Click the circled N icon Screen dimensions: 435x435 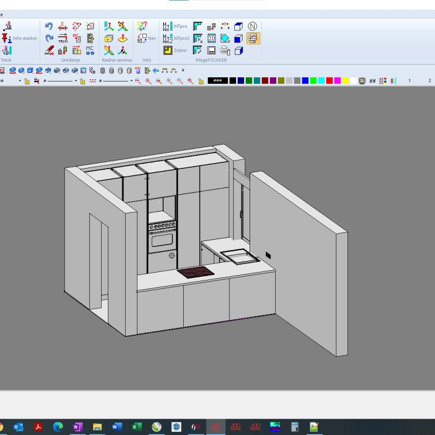pyautogui.click(x=253, y=26)
